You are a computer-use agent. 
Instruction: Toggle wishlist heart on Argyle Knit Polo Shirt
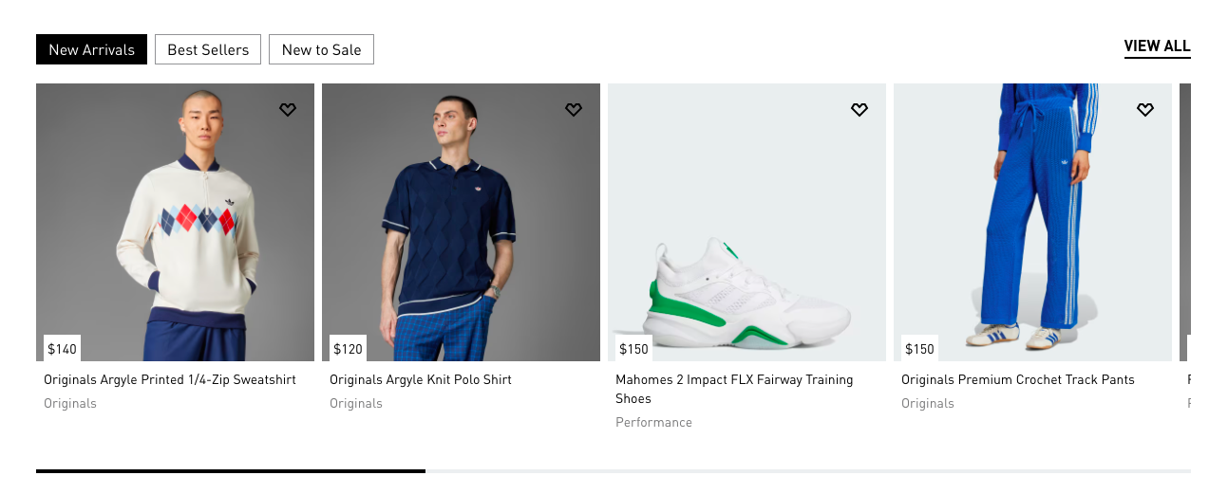click(x=574, y=110)
